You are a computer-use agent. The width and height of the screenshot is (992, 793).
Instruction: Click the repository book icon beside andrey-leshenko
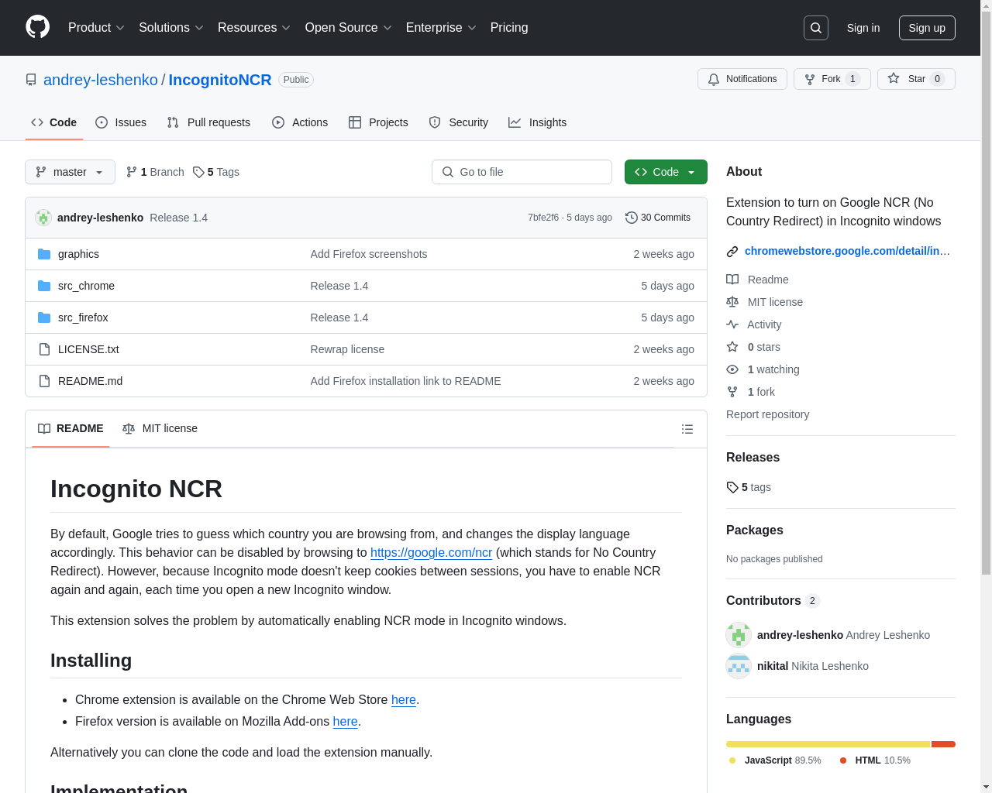tap(31, 80)
